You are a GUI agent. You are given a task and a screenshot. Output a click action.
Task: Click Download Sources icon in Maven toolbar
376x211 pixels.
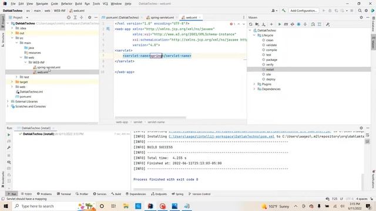pos(264,25)
